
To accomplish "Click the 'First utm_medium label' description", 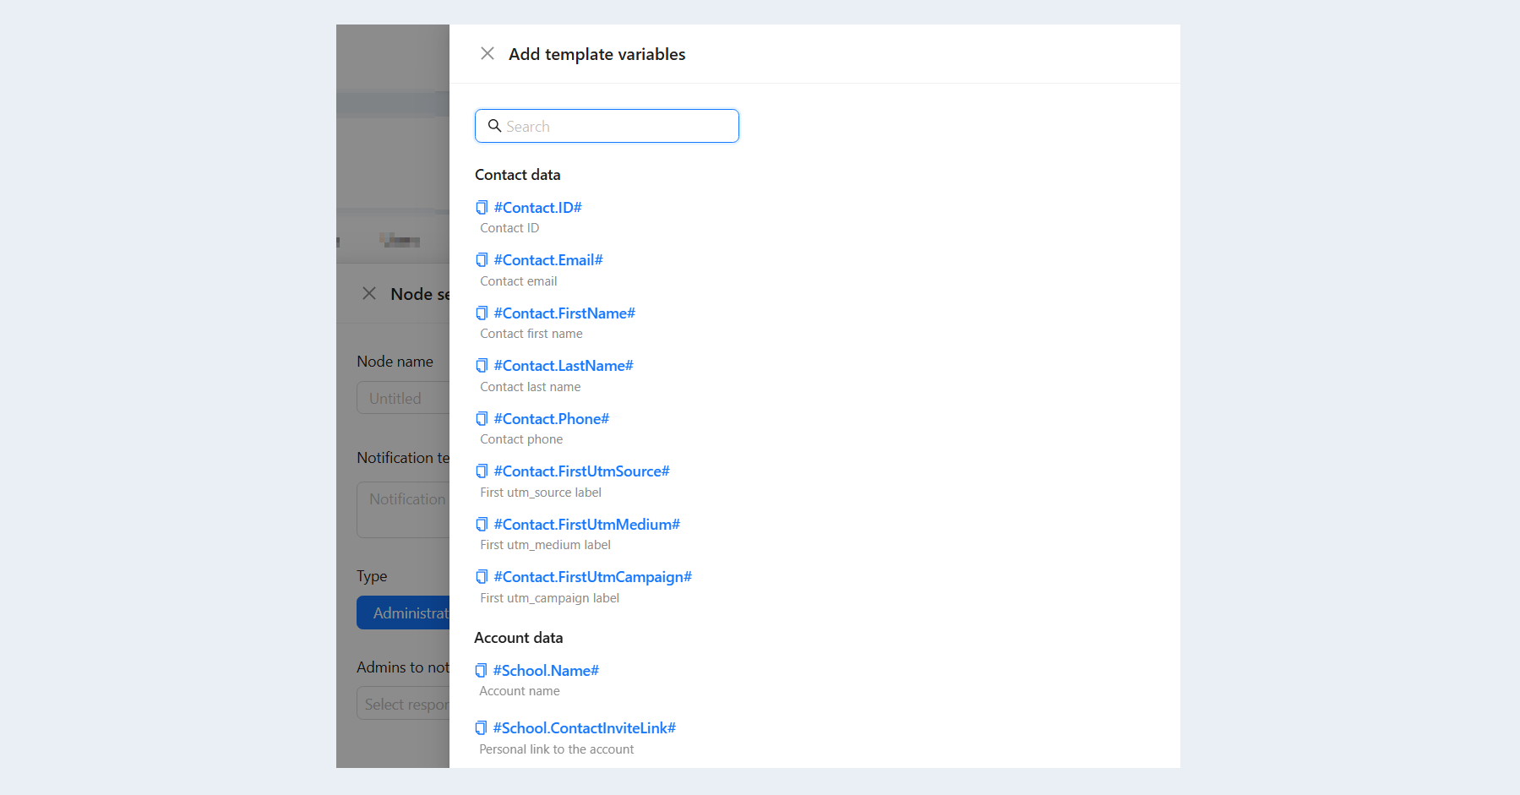I will [x=546, y=545].
